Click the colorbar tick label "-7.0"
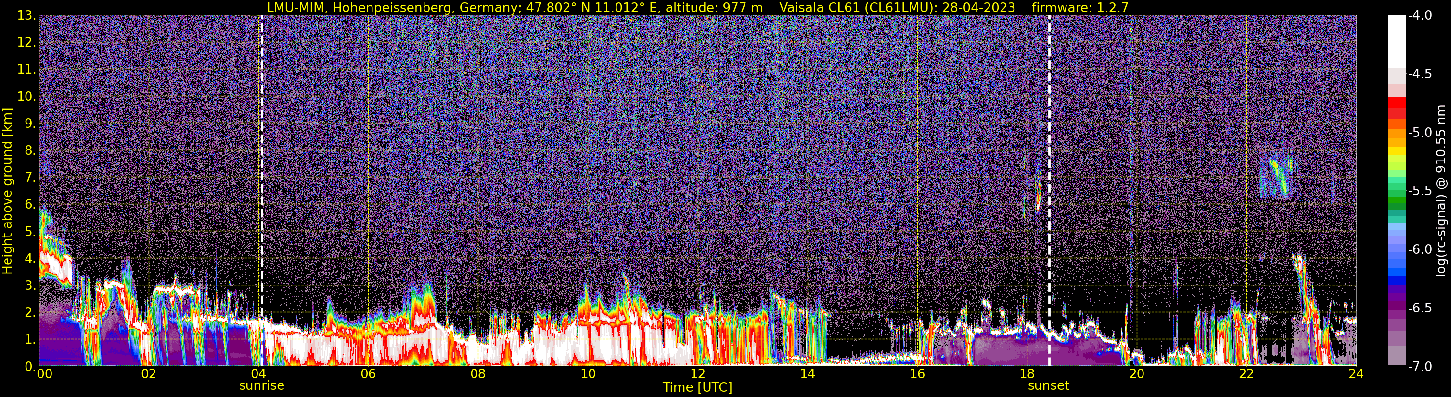The height and width of the screenshot is (397, 1451). click(x=1420, y=366)
